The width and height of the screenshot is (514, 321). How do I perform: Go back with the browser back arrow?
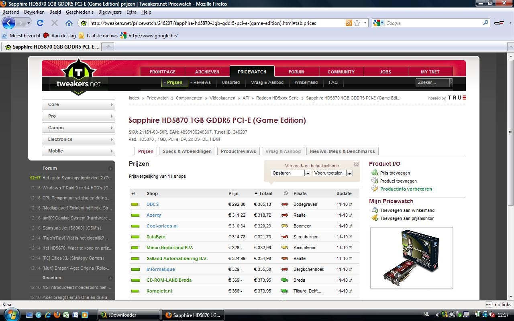tap(9, 23)
